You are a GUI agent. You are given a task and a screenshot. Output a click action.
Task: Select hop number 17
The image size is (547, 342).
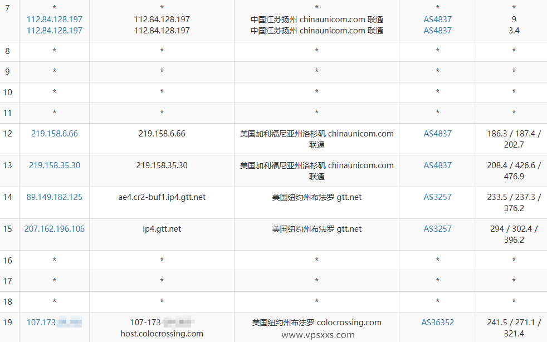point(7,281)
